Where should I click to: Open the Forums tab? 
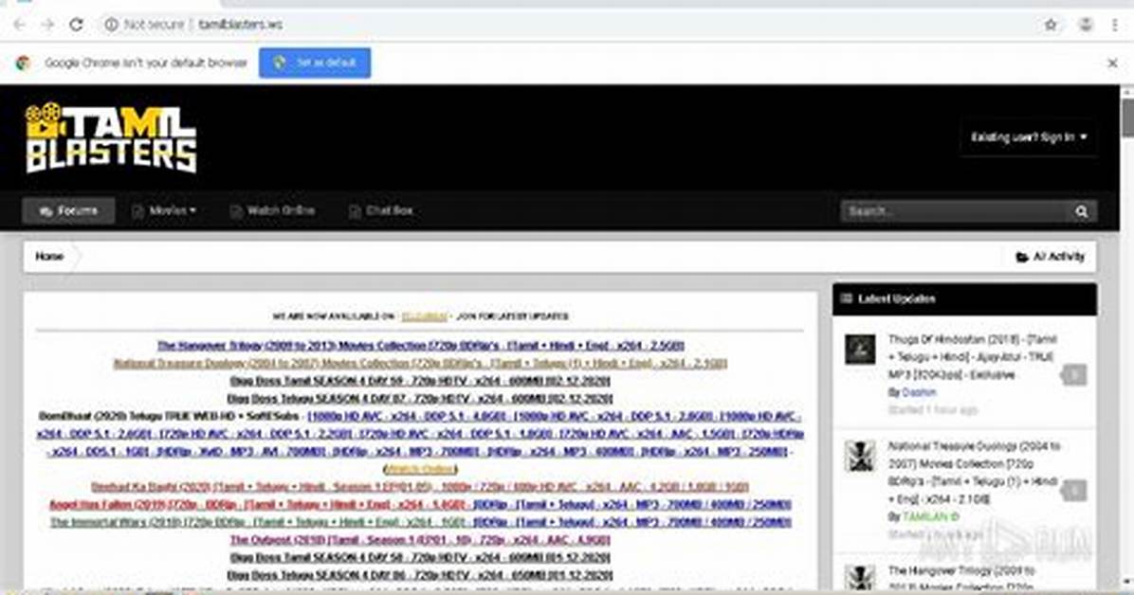(68, 210)
